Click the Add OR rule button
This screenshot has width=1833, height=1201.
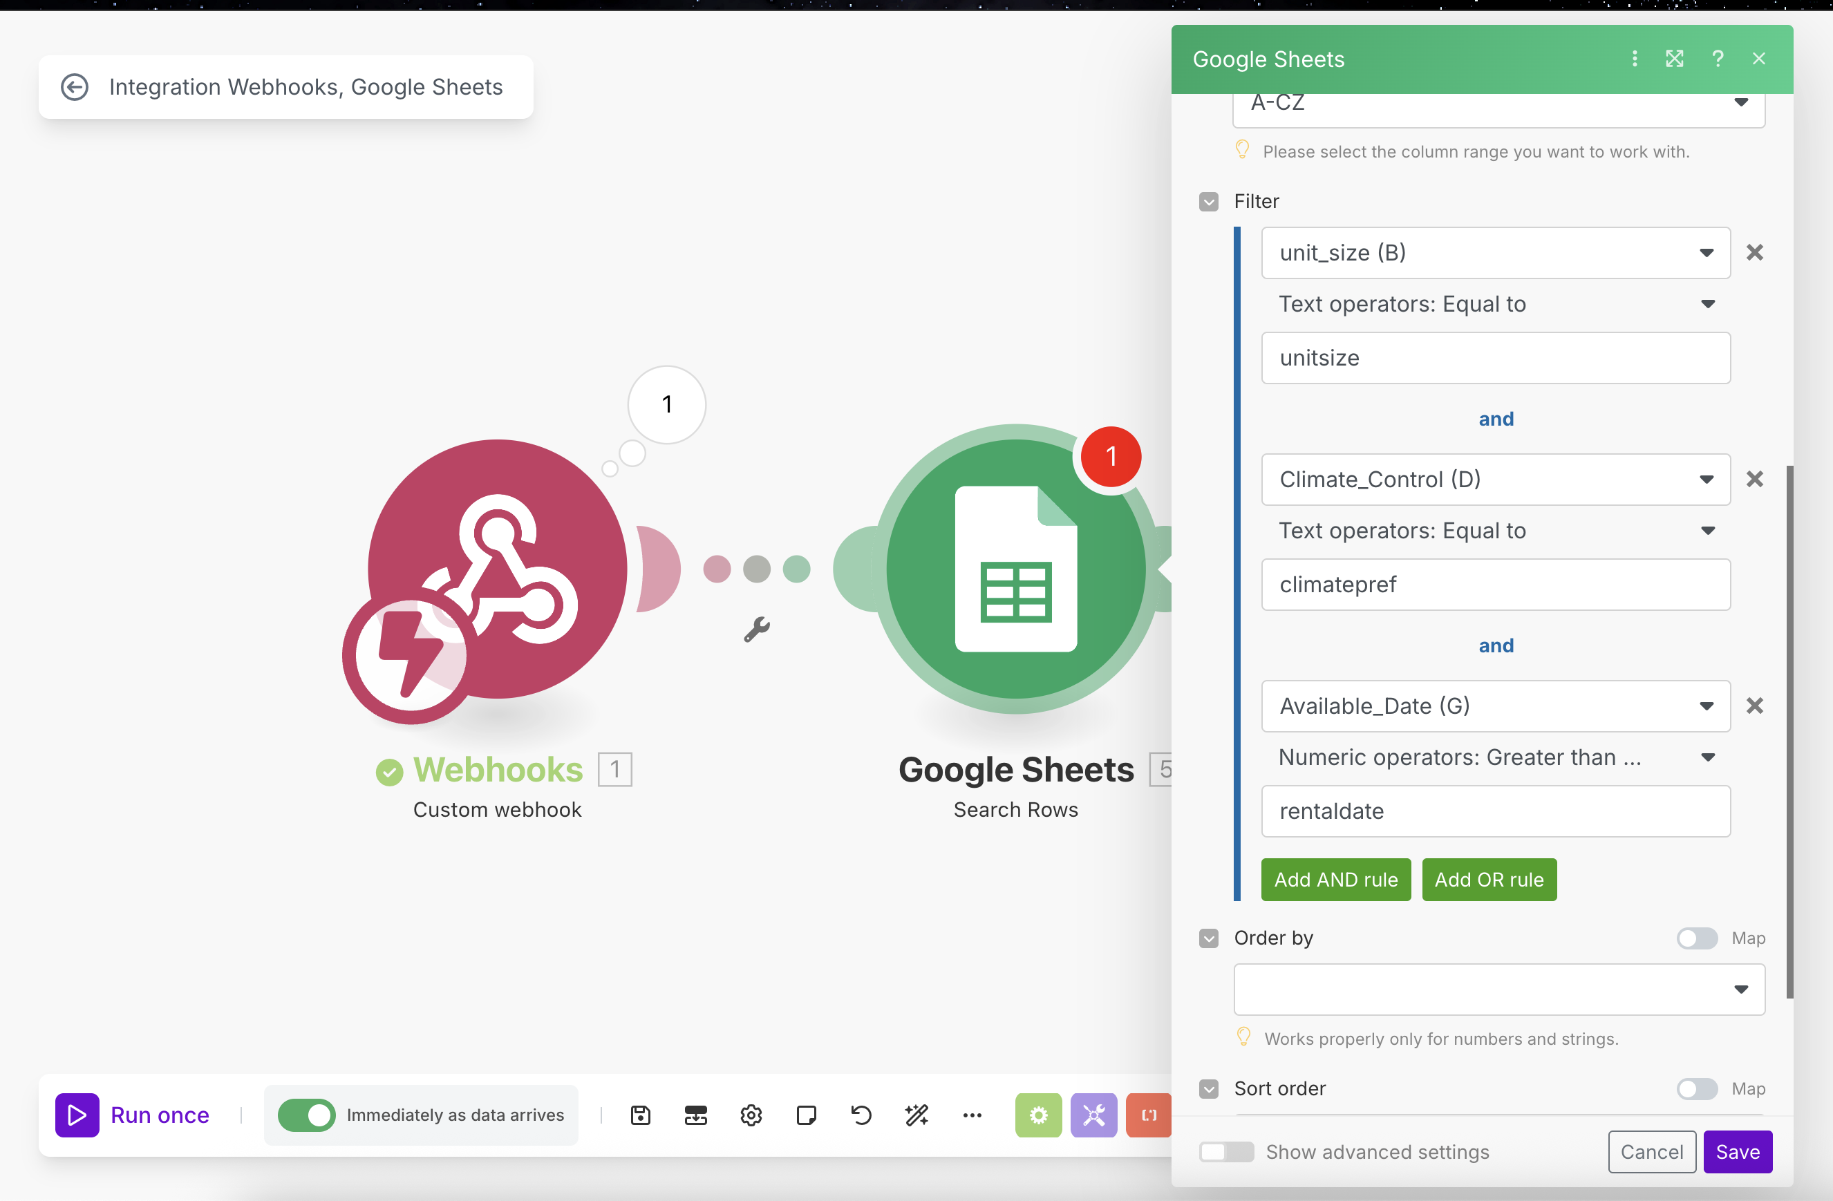click(x=1489, y=879)
